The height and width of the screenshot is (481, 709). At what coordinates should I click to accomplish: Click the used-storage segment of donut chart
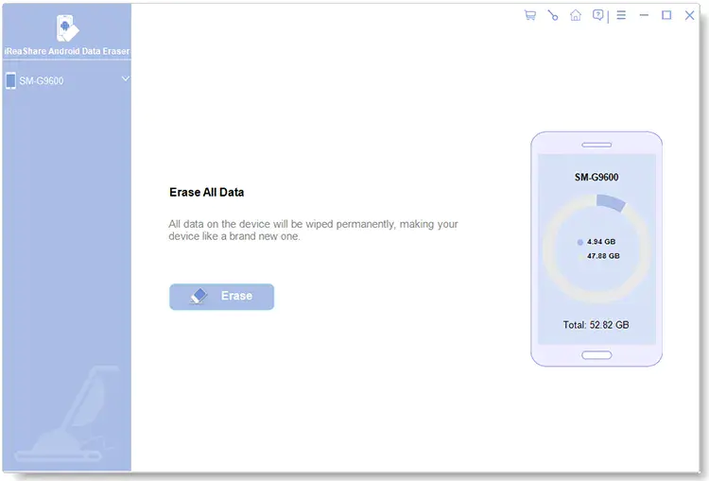pos(611,202)
